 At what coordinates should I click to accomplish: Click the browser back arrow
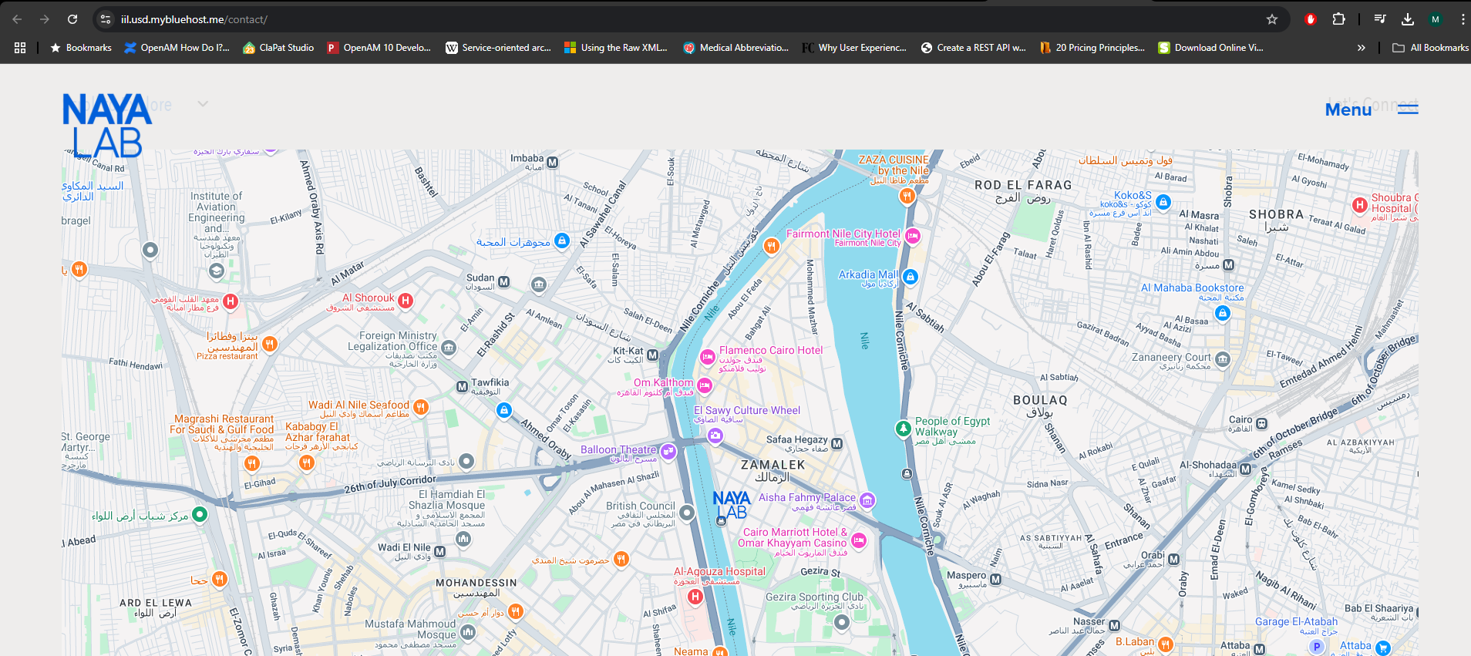17,19
